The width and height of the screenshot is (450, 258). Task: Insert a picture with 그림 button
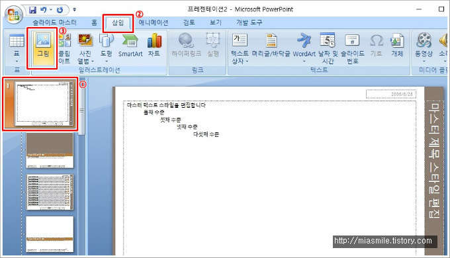(43, 48)
